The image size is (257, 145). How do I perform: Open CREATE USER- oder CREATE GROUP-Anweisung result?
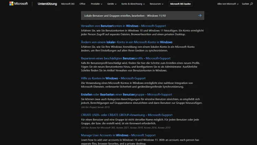(x=126, y=115)
